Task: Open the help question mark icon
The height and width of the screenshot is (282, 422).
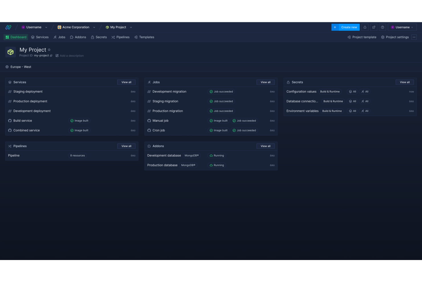Action: [382, 27]
